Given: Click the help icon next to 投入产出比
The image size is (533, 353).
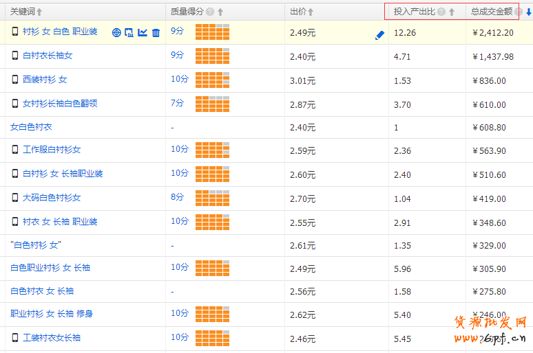Looking at the screenshot, I should point(441,12).
